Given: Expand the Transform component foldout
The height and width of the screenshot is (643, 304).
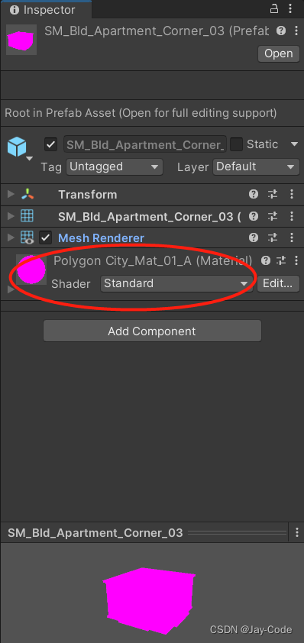Looking at the screenshot, I should click(x=11, y=194).
